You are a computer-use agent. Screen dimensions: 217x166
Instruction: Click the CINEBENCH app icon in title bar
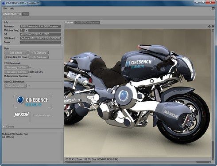pyautogui.click(x=4, y=3)
